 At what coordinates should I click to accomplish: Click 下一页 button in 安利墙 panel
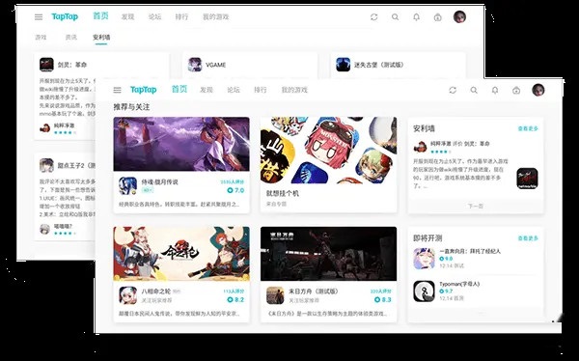(476, 207)
